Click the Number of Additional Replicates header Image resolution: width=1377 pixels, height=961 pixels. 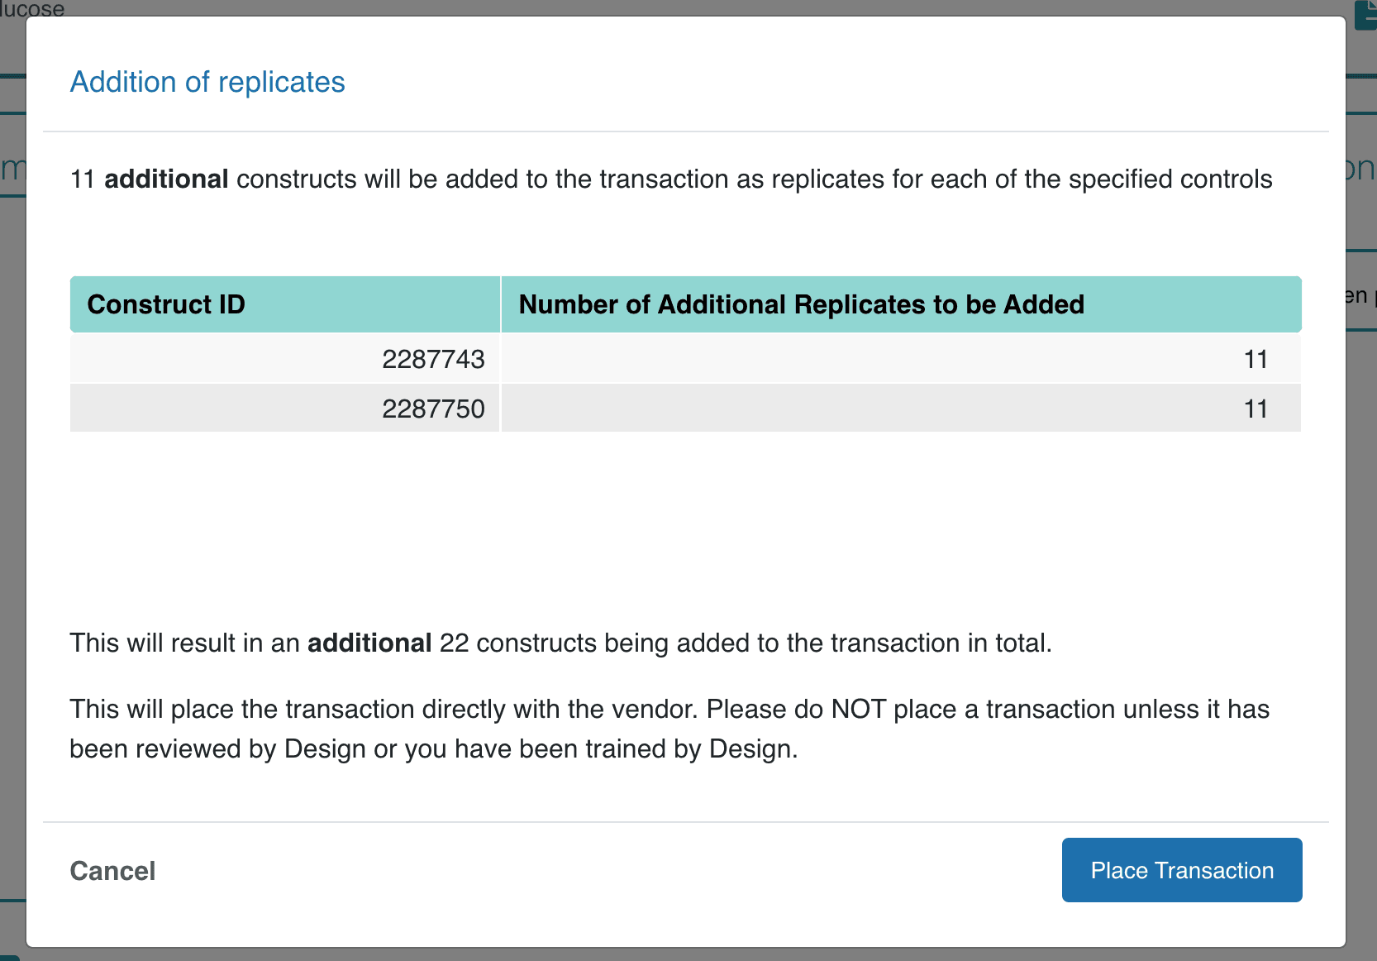801,304
